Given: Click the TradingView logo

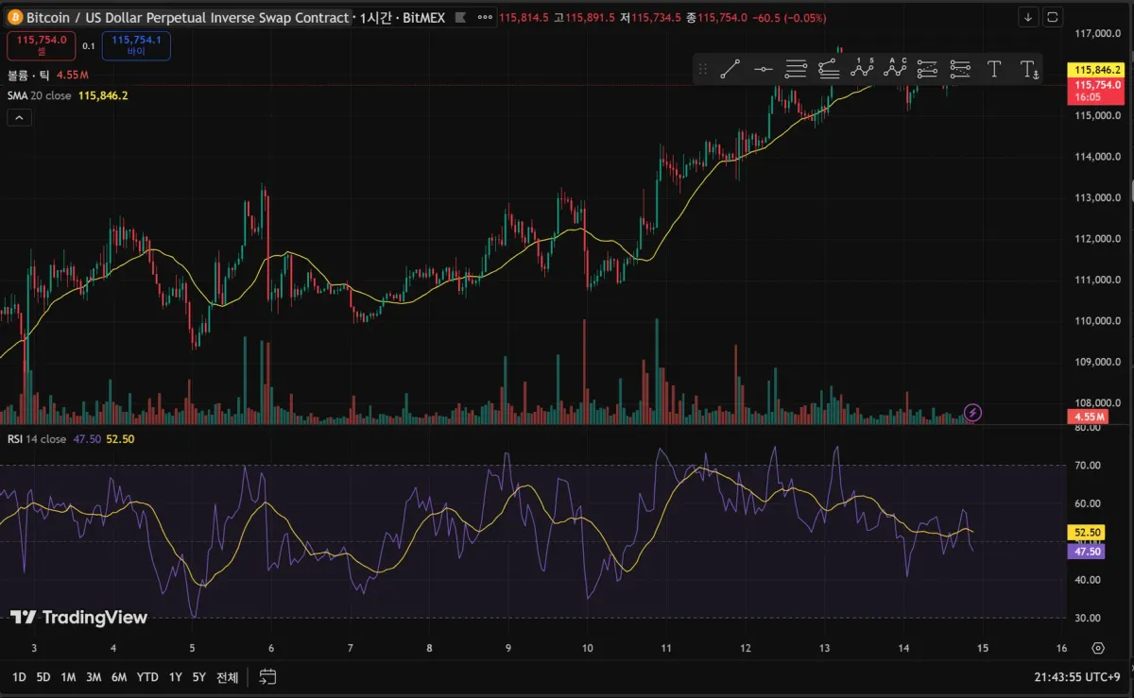Looking at the screenshot, I should (x=79, y=617).
